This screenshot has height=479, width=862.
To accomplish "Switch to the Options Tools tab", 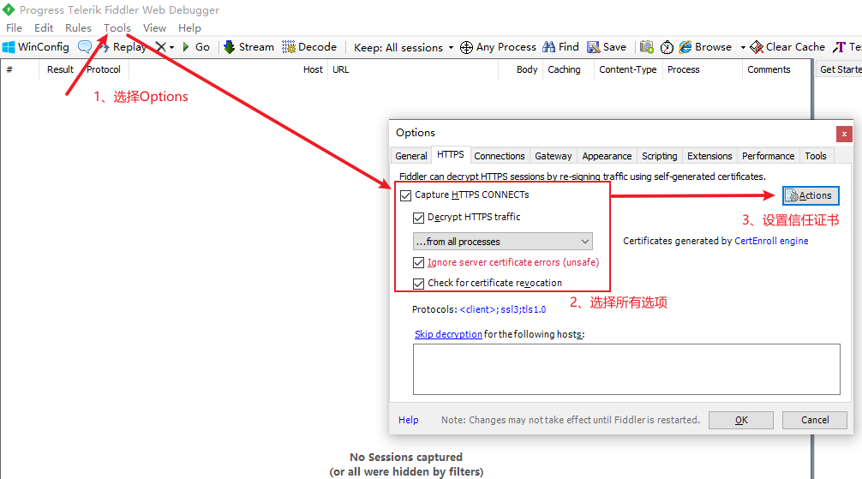I will click(815, 156).
